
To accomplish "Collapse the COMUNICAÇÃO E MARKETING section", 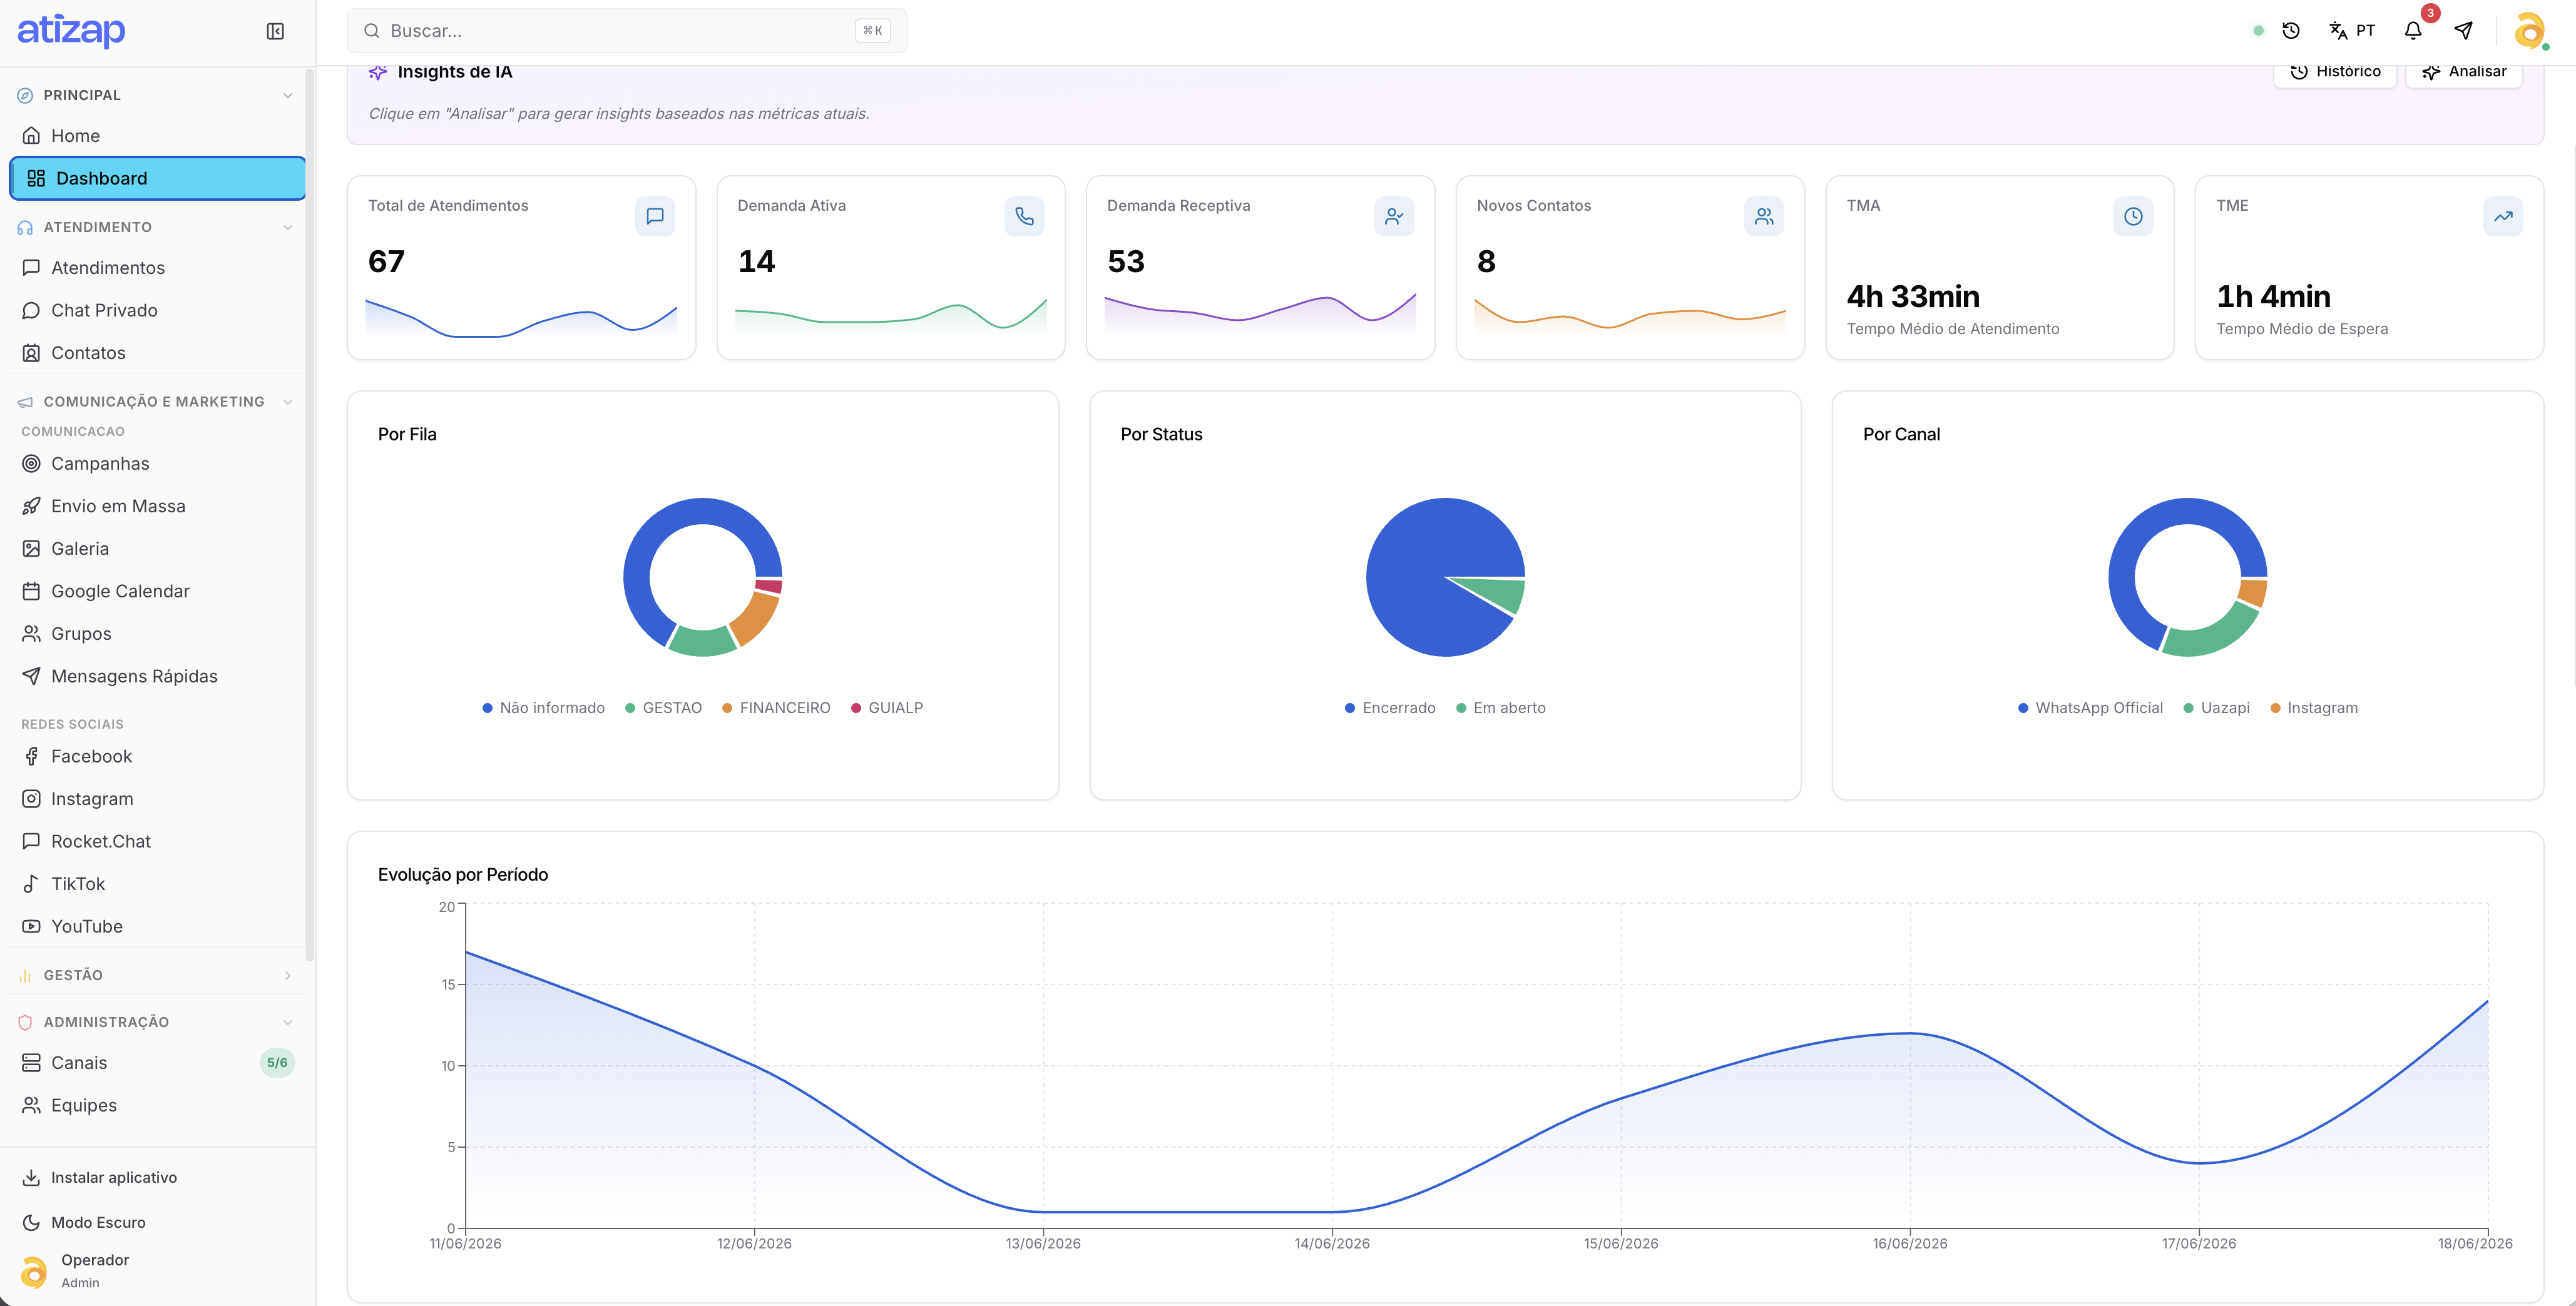I will 156,402.
